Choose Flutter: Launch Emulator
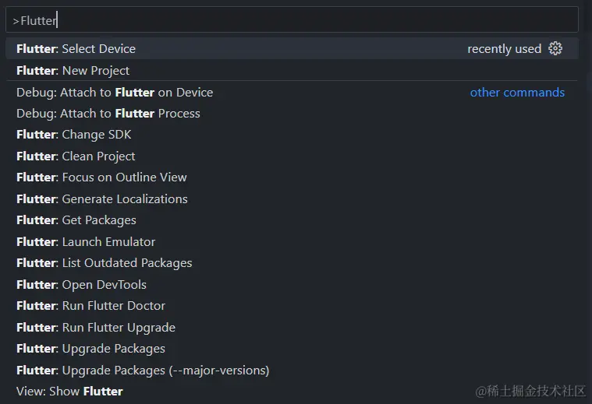The width and height of the screenshot is (592, 404). point(292,241)
